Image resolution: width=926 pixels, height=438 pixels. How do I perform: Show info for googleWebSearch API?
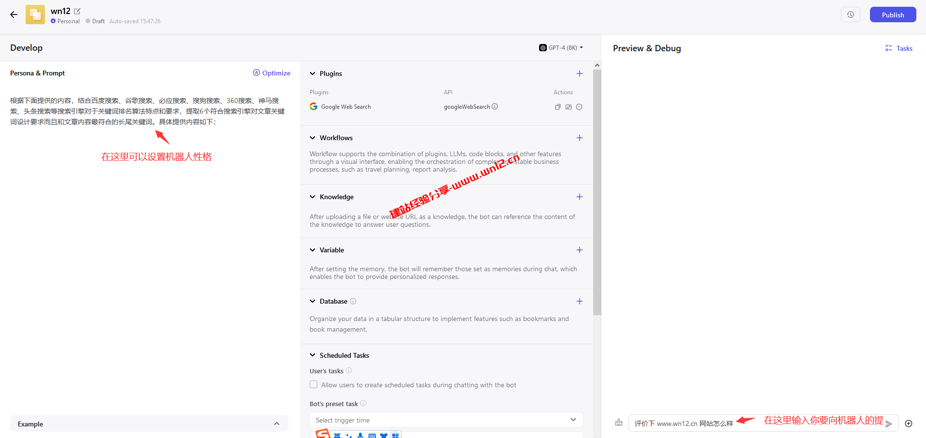495,106
